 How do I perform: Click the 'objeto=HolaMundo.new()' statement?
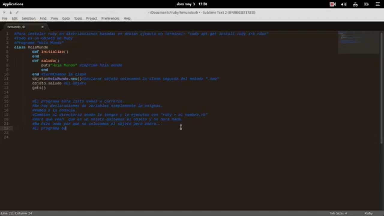point(57,79)
